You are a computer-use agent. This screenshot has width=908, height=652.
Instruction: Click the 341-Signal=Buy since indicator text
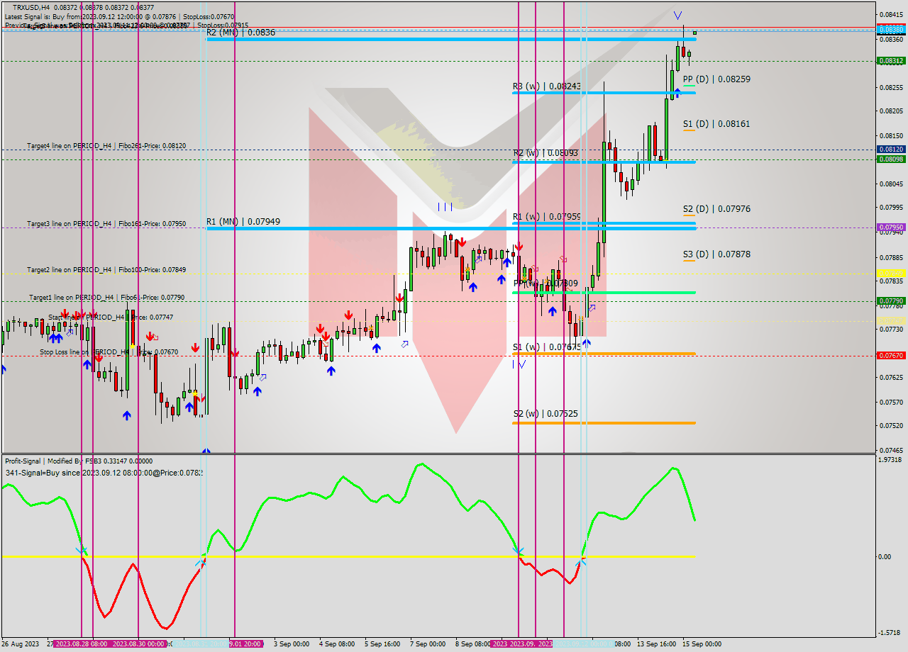pos(104,473)
